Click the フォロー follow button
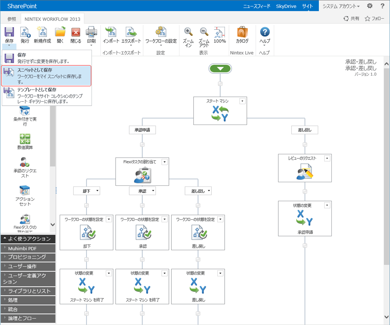390x325 pixels. point(374,18)
